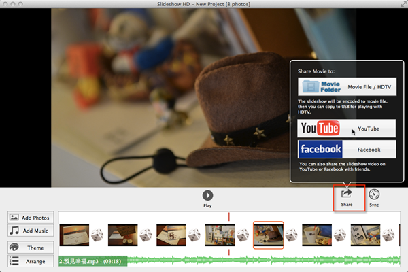Click the Add Photos button

coord(31,218)
